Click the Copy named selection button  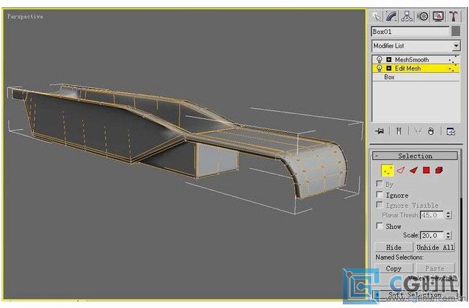tap(394, 268)
